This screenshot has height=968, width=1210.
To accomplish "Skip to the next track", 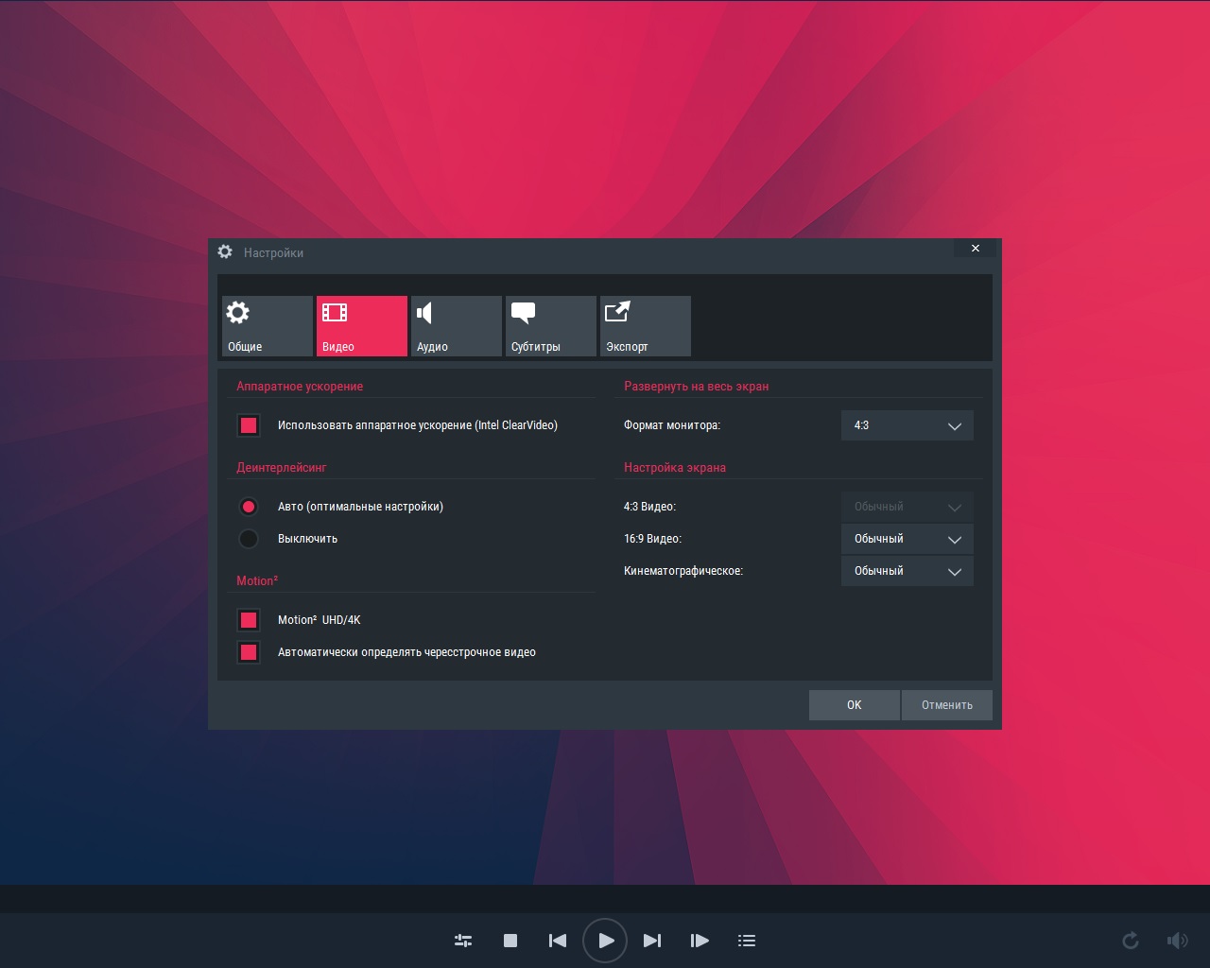I will tap(652, 941).
